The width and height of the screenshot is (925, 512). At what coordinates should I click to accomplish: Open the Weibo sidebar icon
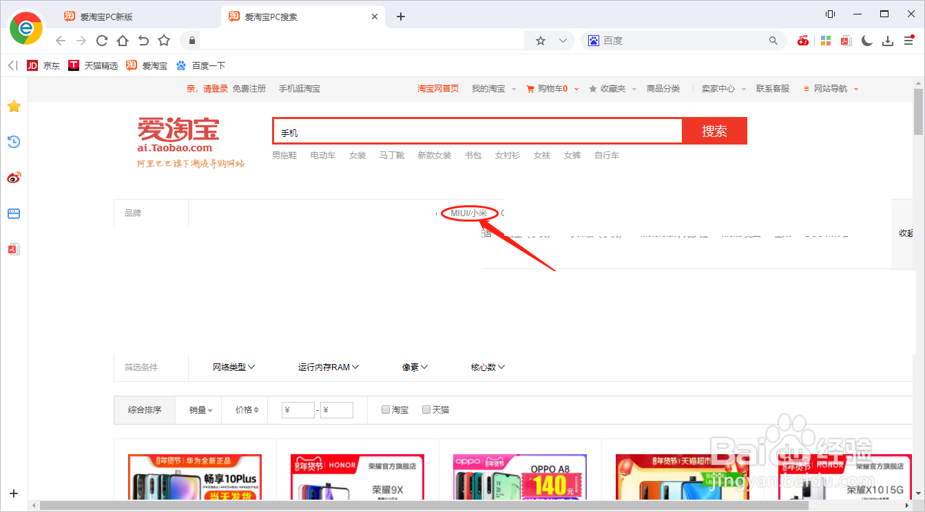14,178
